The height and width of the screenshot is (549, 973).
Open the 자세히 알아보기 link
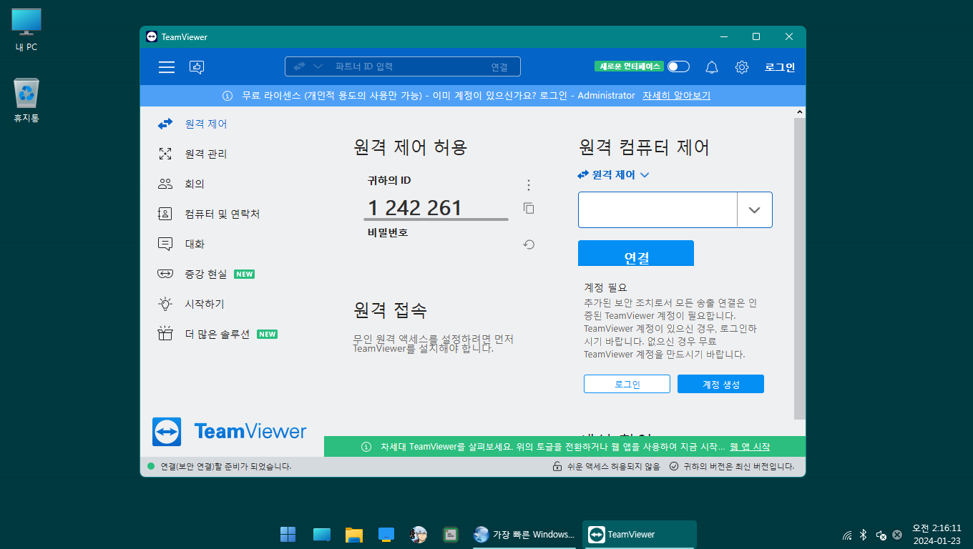point(676,96)
